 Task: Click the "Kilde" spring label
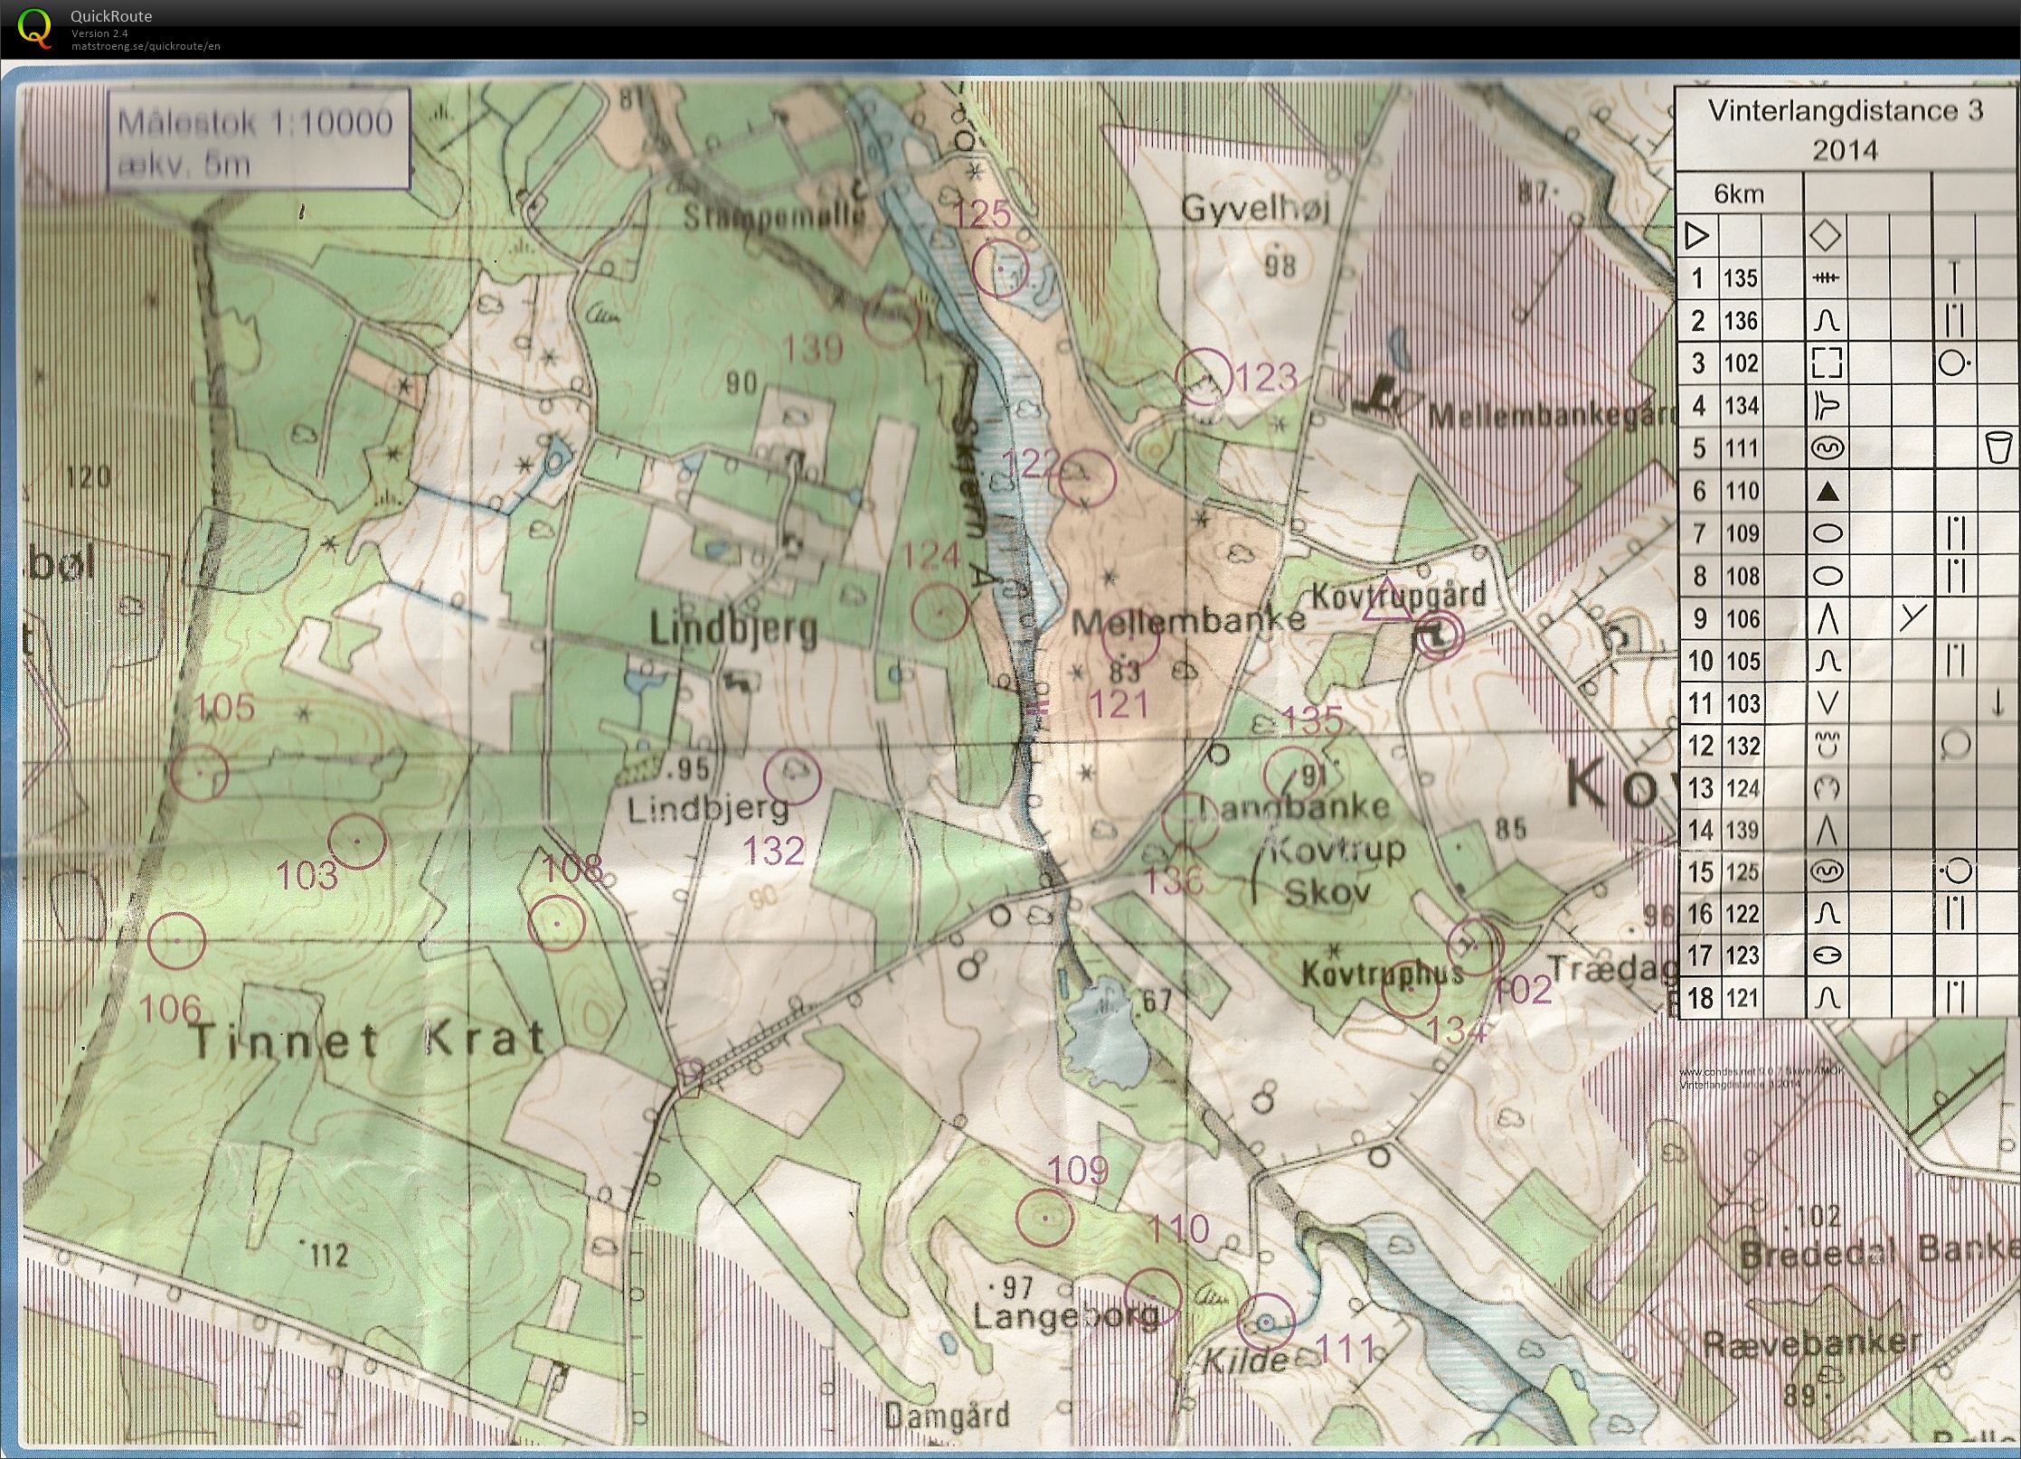1243,1360
